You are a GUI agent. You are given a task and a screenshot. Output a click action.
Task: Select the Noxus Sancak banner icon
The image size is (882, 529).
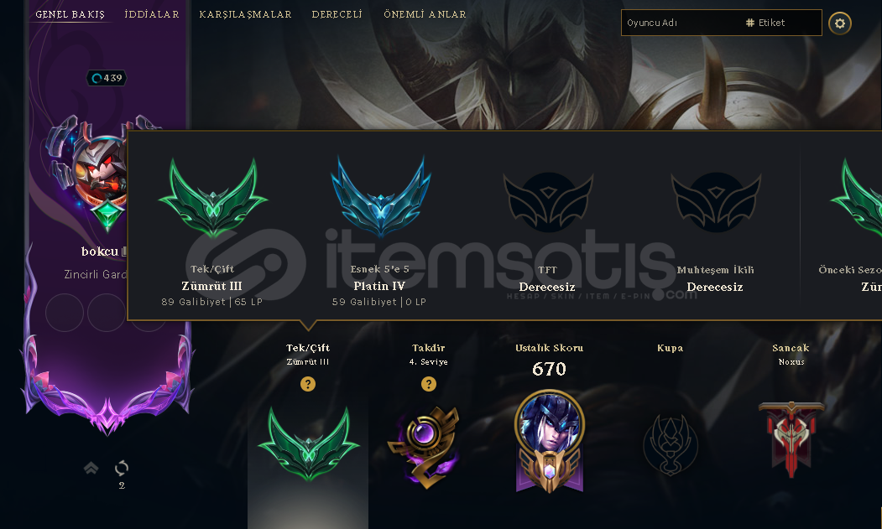791,439
